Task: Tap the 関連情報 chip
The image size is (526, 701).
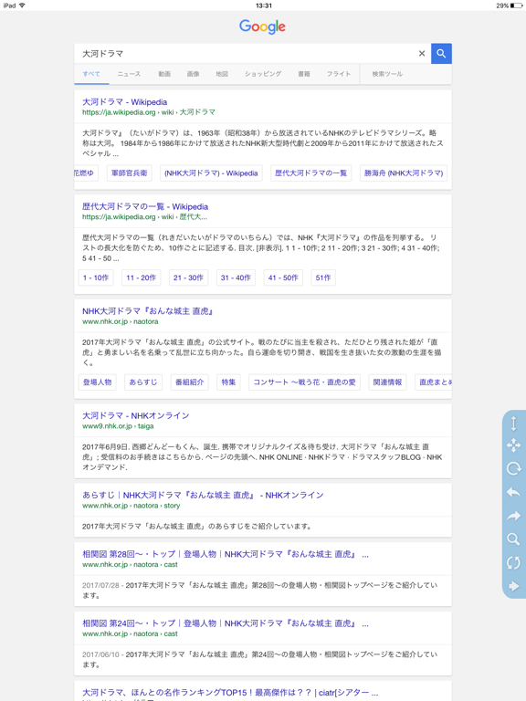Action: (387, 382)
